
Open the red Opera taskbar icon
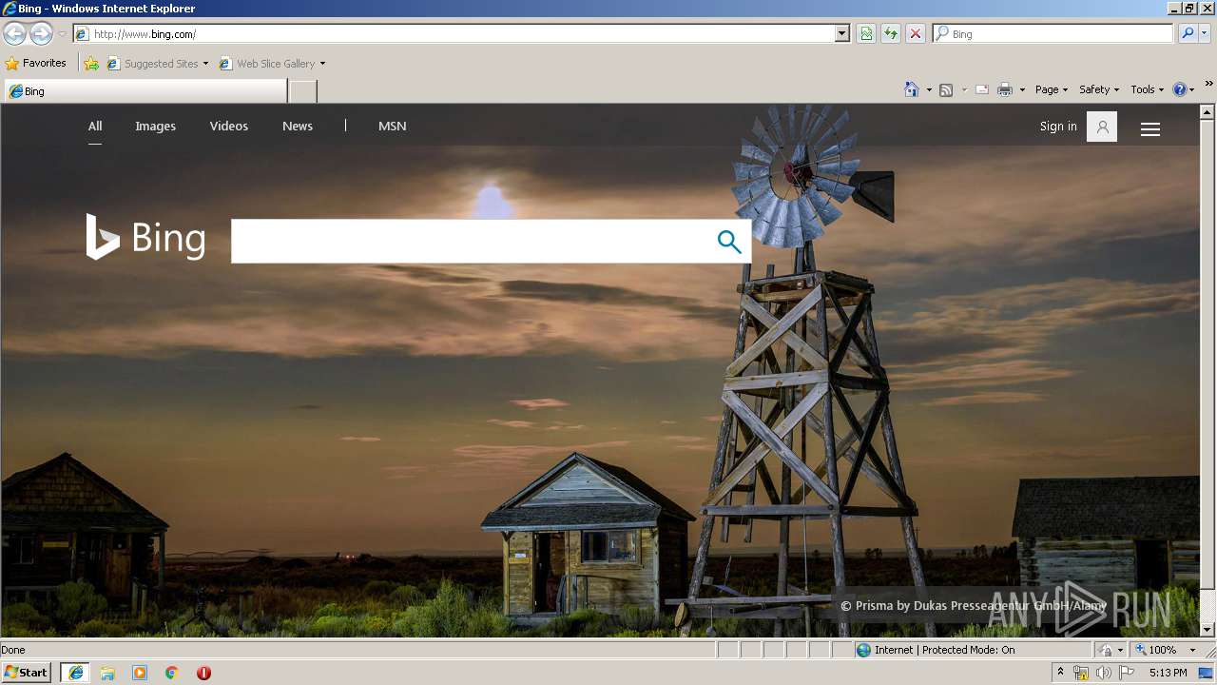coord(203,673)
